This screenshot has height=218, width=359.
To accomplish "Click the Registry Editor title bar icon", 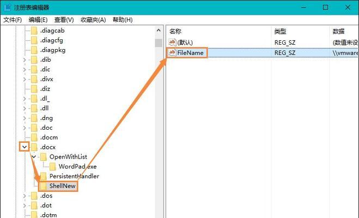I will pos(7,8).
